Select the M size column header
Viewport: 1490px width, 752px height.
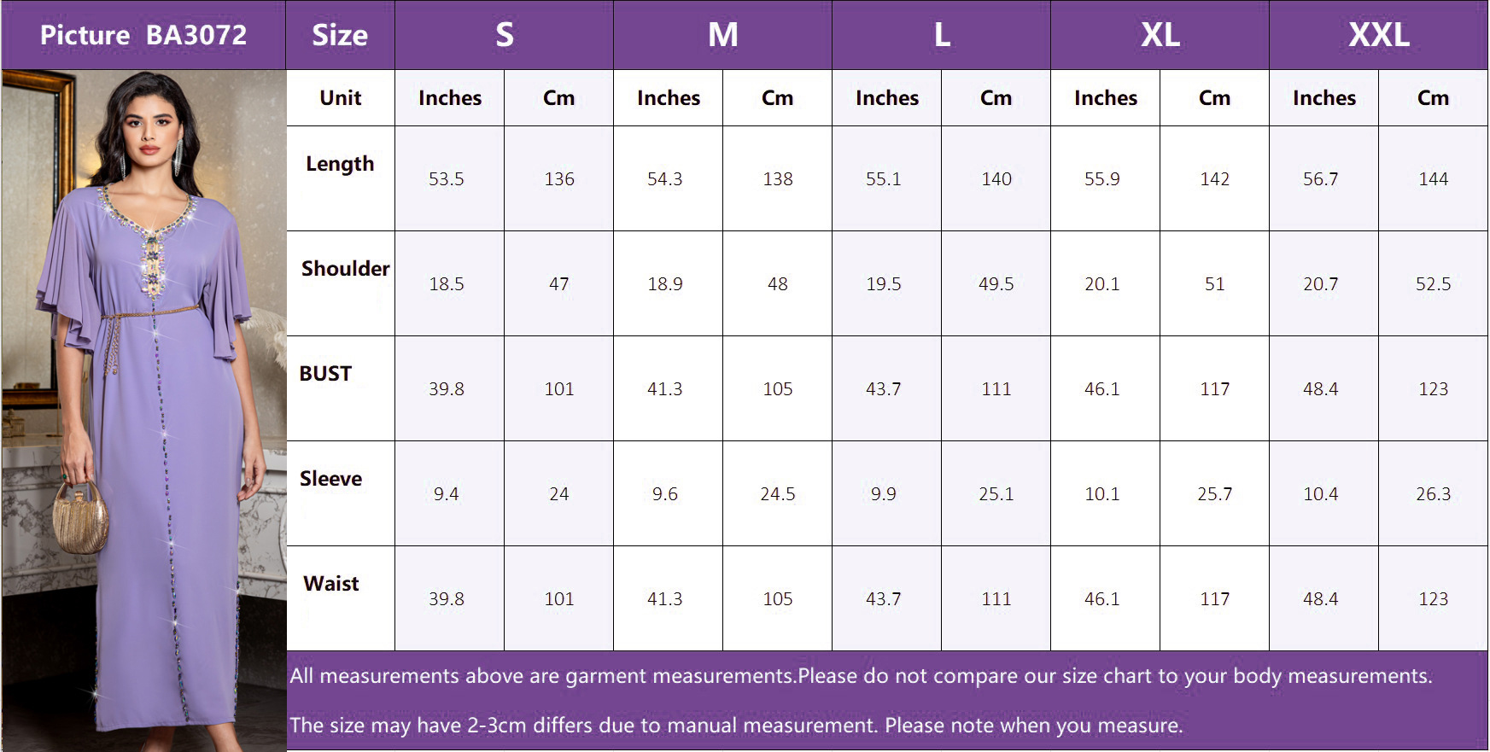[722, 35]
